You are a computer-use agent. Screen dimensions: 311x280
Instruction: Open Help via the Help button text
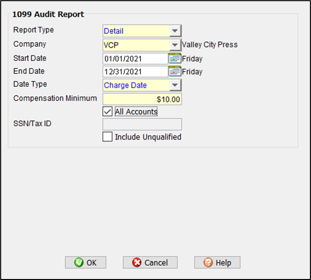coord(223,263)
